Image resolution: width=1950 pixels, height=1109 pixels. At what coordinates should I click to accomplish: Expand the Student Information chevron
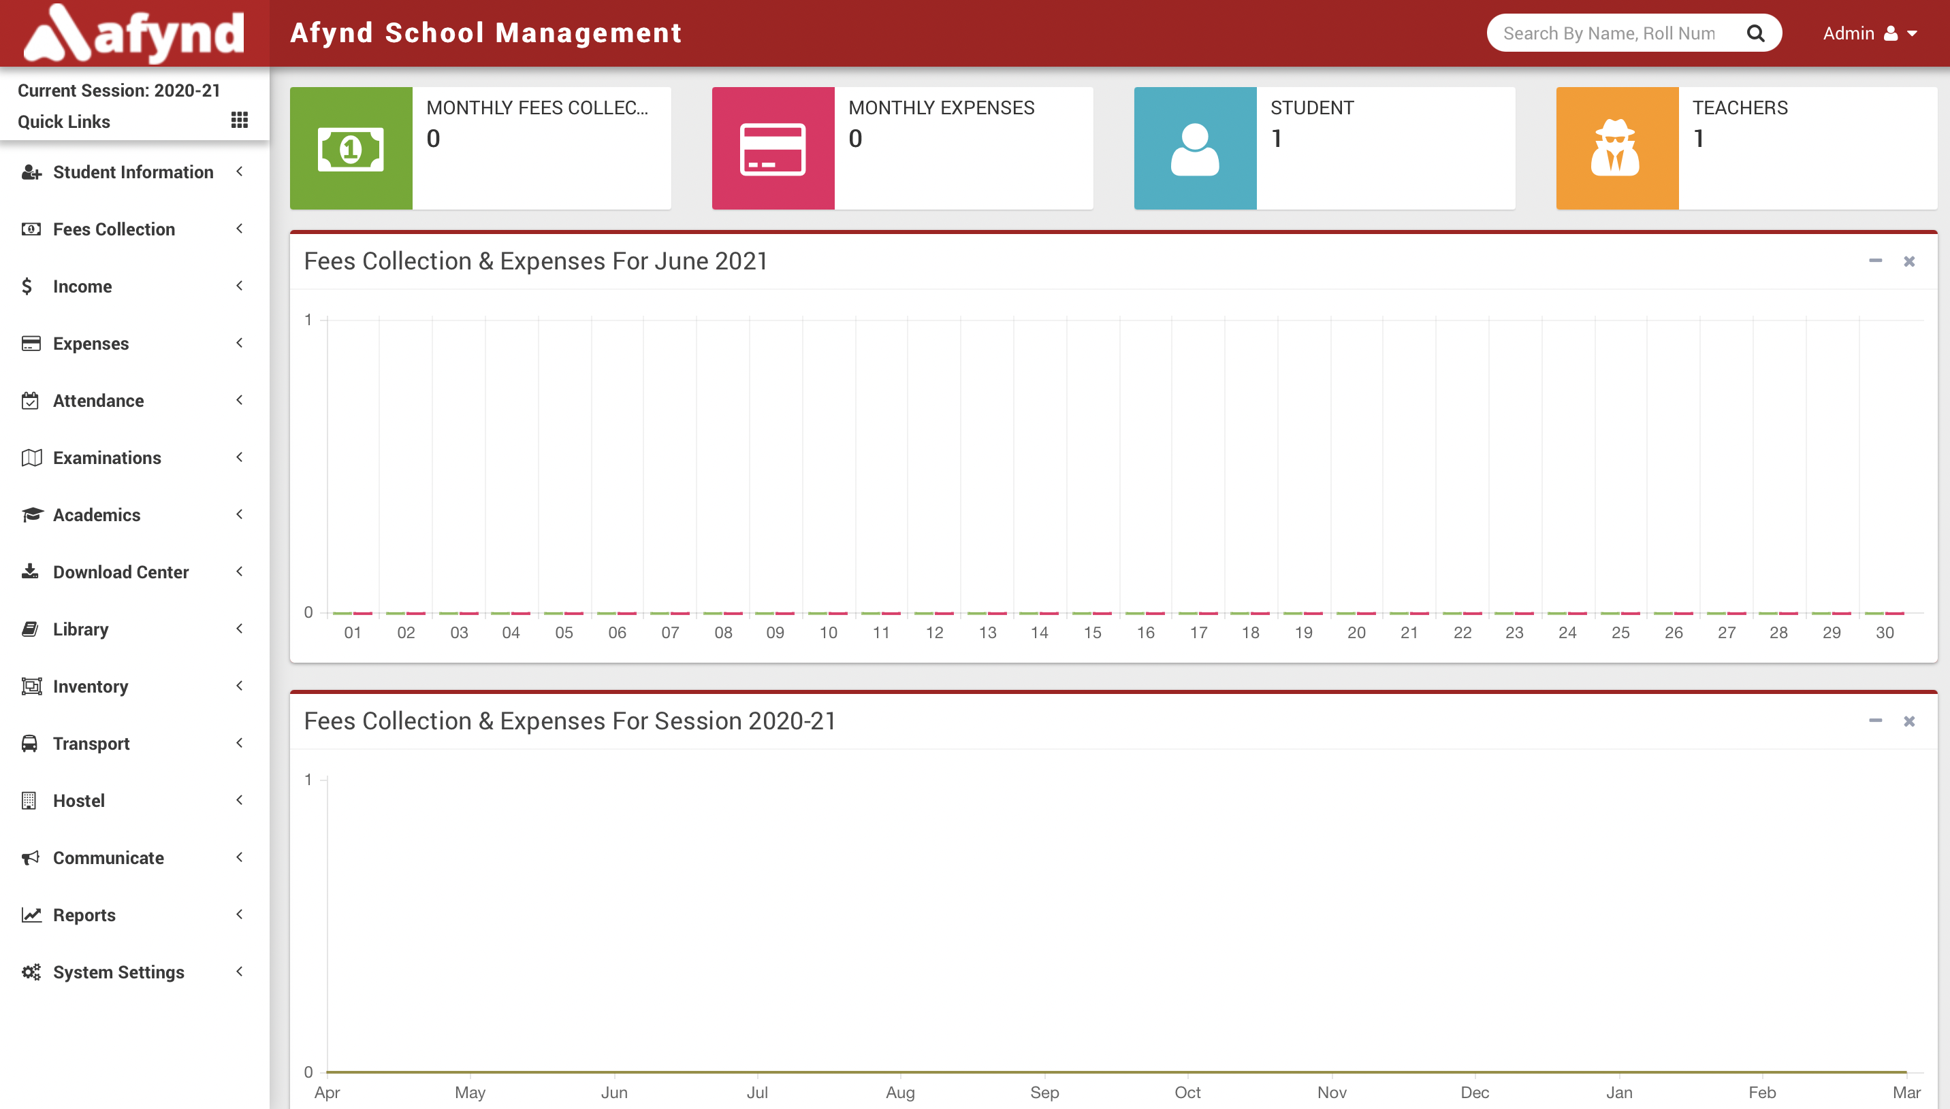pyautogui.click(x=239, y=172)
